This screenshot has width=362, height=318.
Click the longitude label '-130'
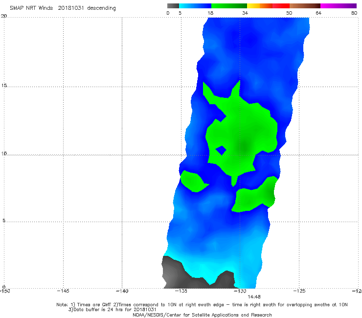click(240, 291)
